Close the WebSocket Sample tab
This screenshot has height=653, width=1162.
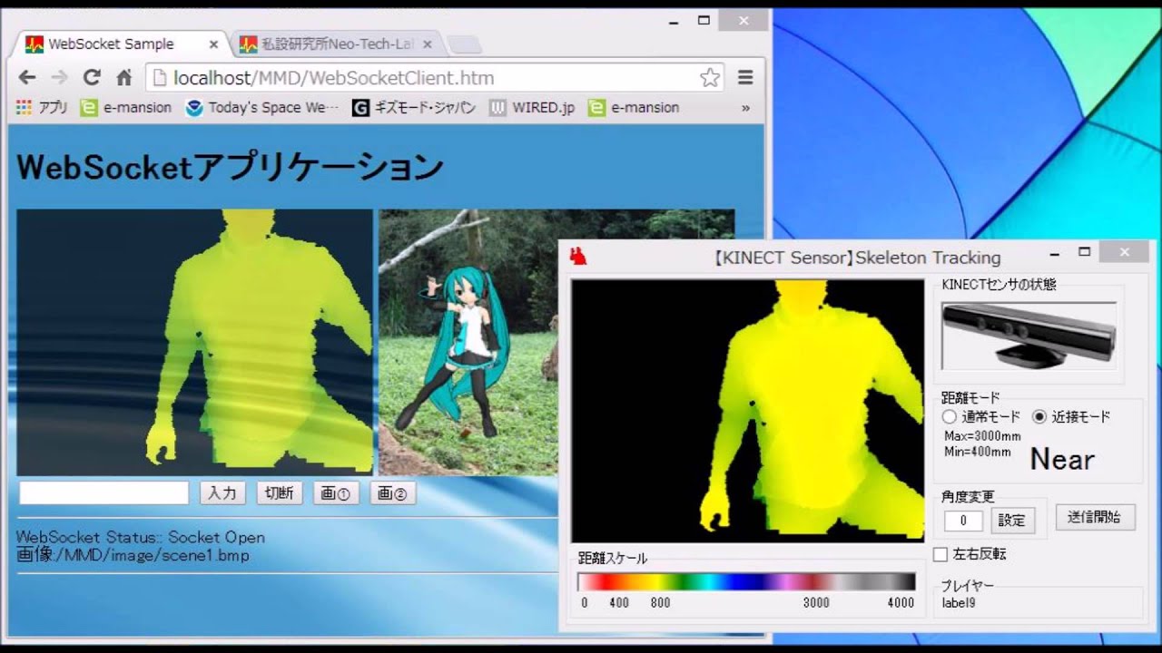click(x=213, y=44)
